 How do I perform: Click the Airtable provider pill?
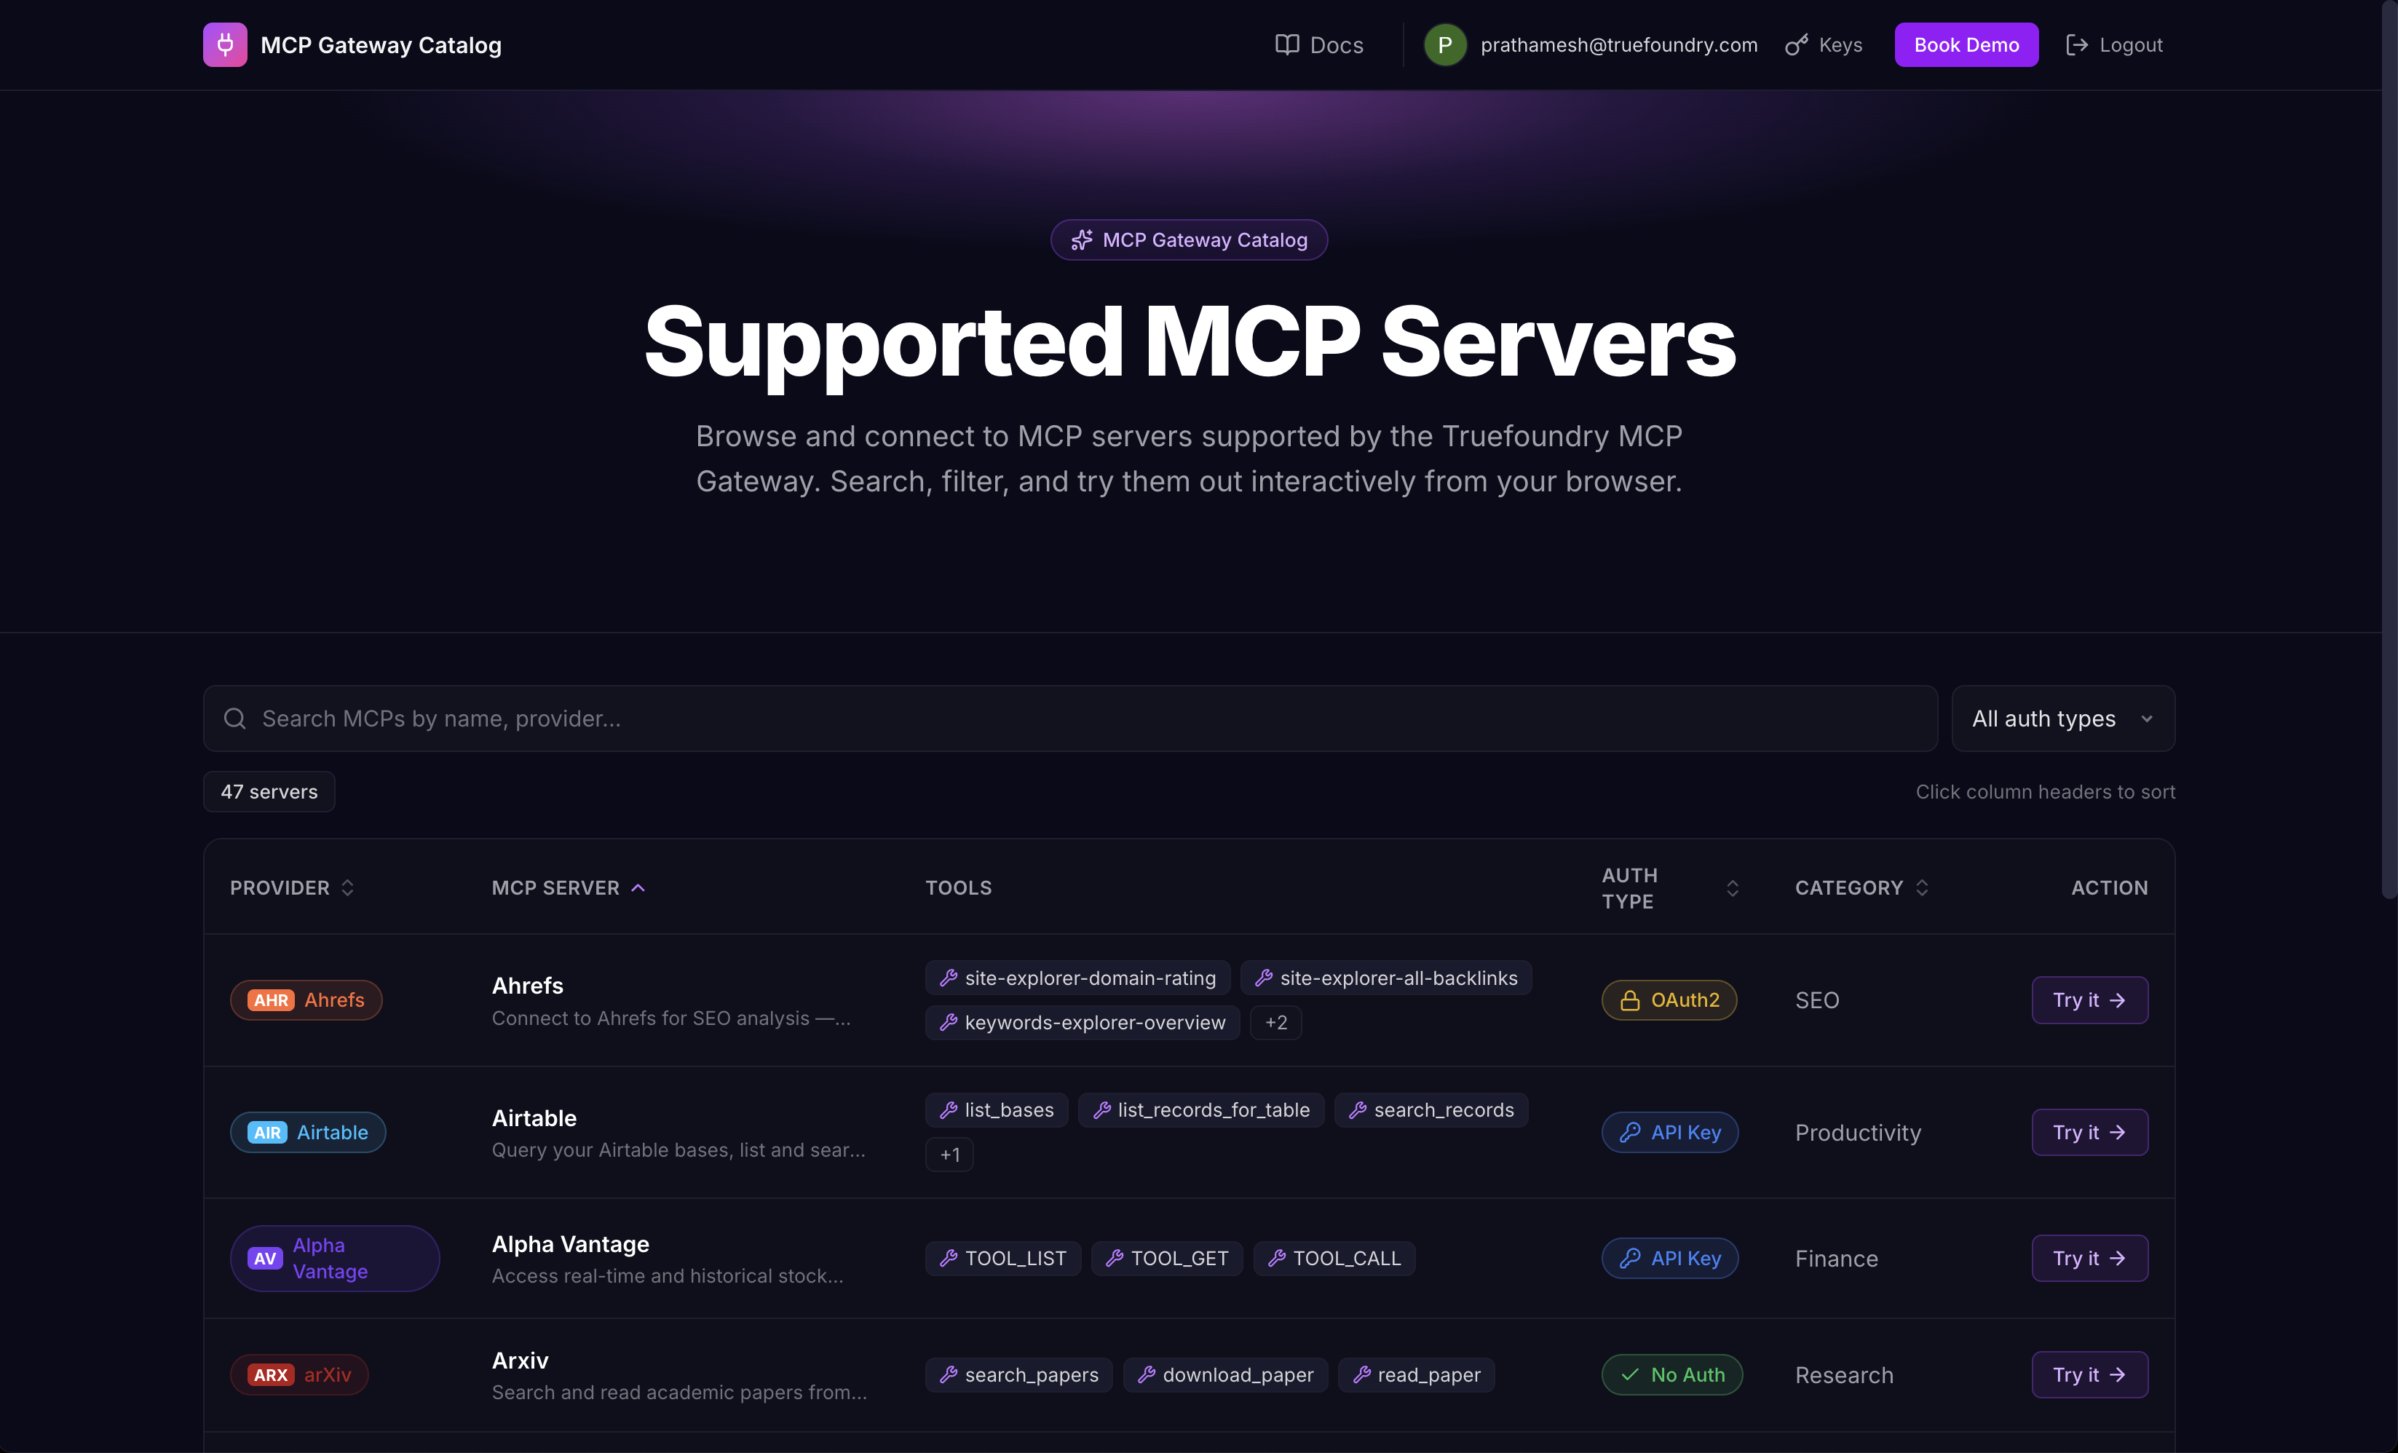coord(309,1133)
